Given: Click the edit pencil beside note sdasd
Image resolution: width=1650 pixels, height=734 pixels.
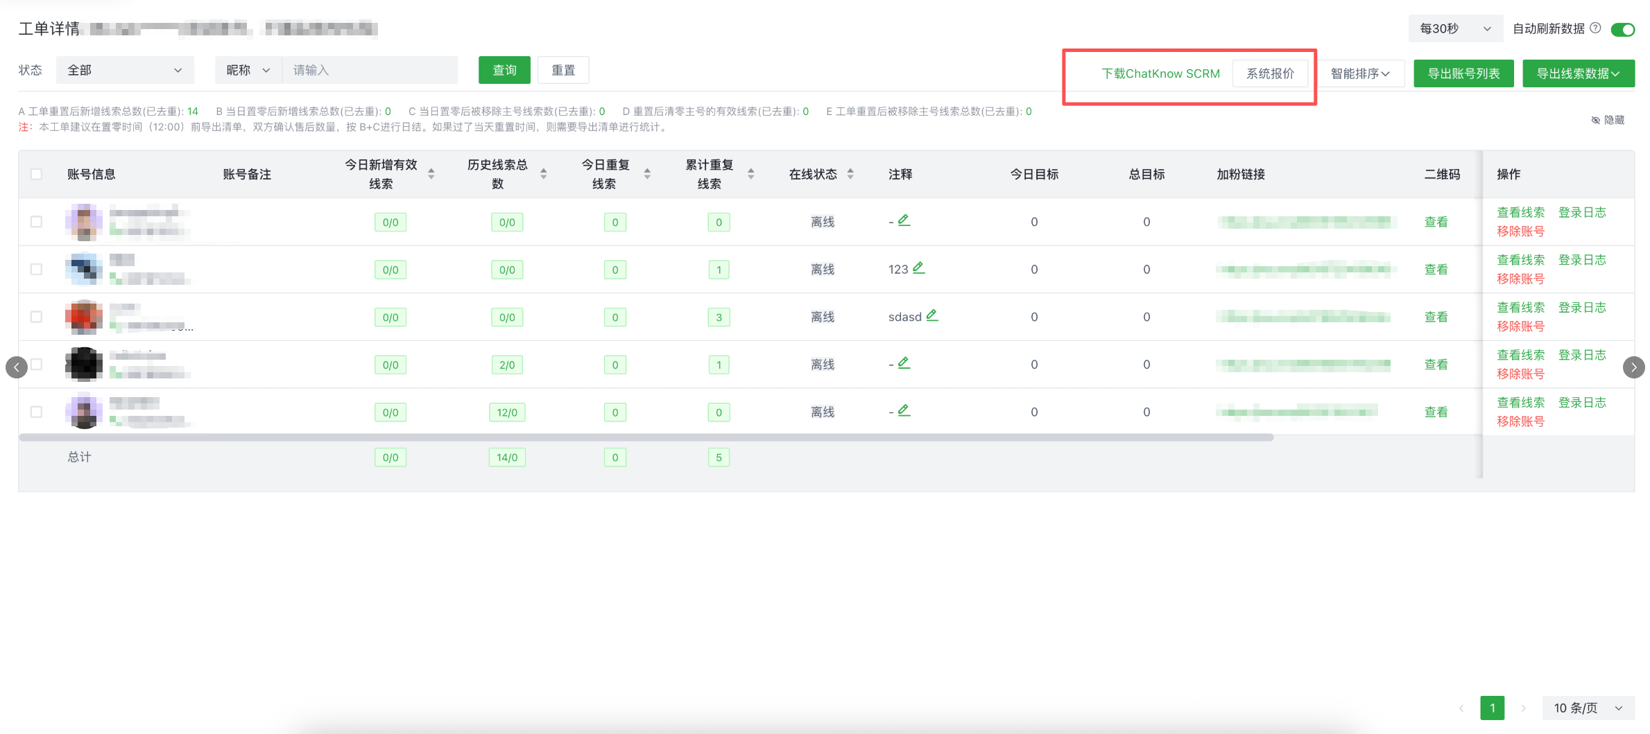Looking at the screenshot, I should 931,315.
